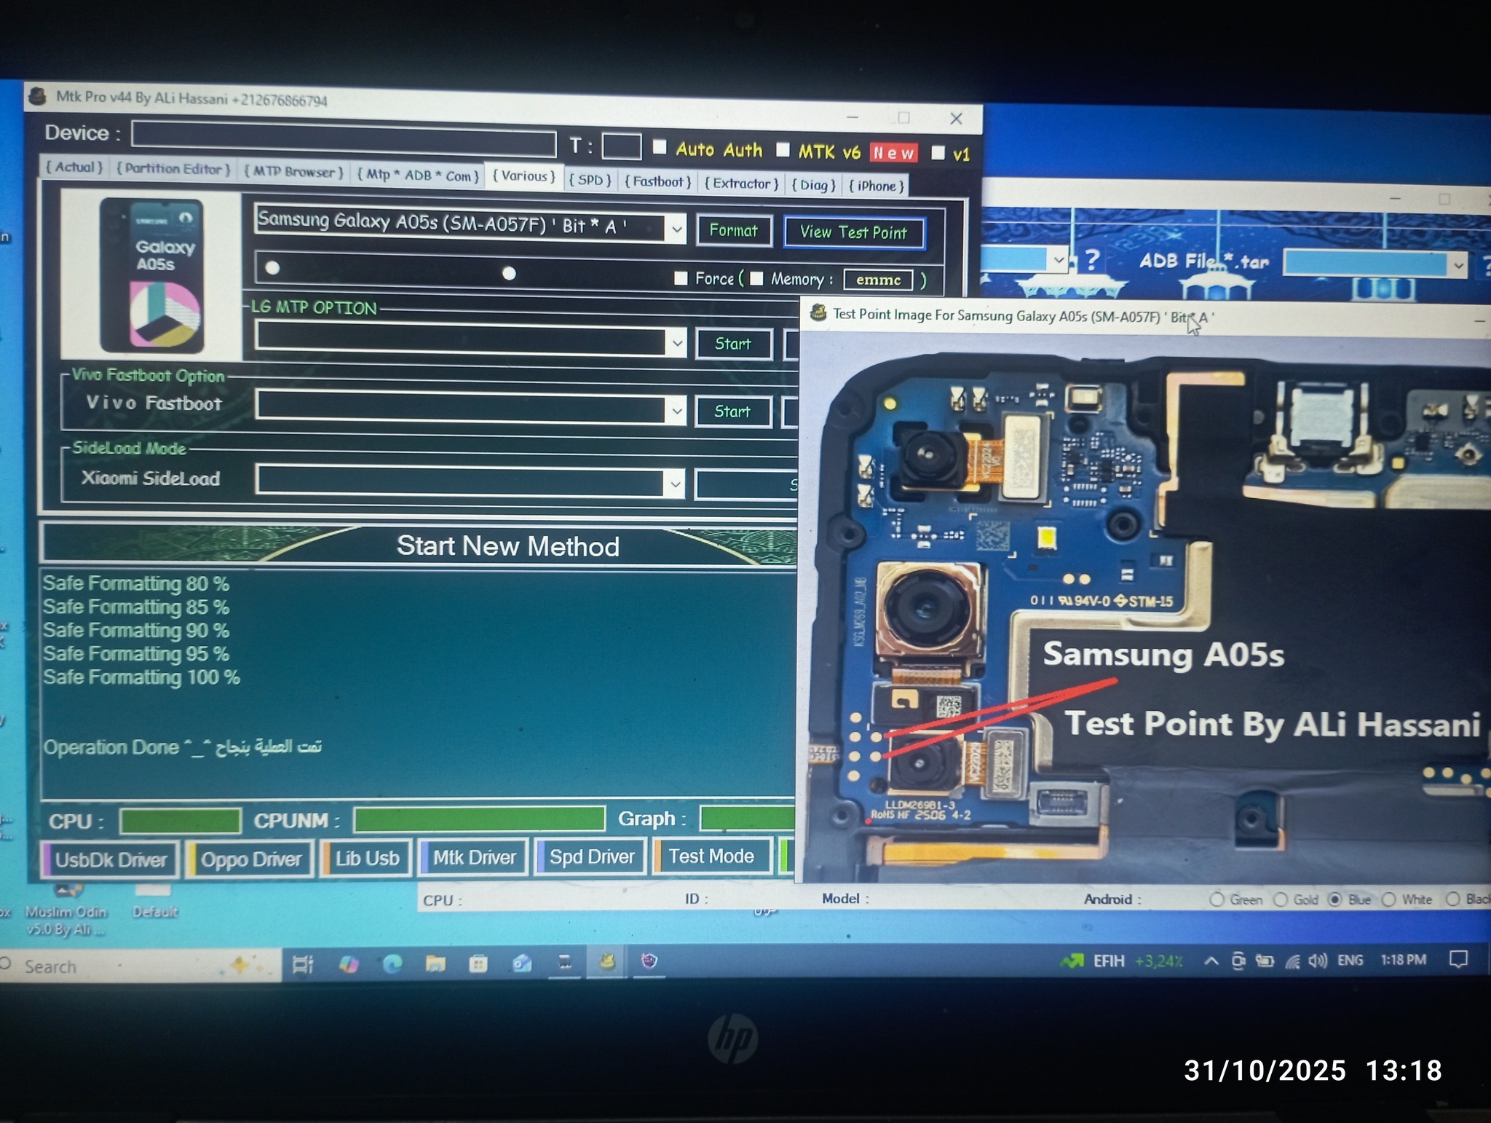Click the Device text field

click(x=344, y=140)
